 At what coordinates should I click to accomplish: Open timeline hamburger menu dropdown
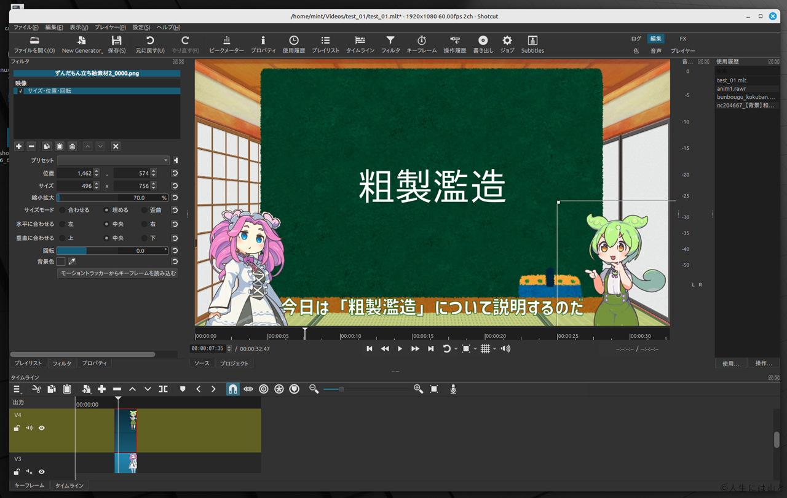pyautogui.click(x=17, y=389)
